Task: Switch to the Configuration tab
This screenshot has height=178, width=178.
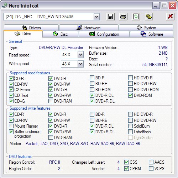Action: [x=104, y=34]
